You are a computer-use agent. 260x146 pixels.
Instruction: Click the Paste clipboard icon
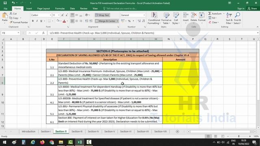tap(4, 16)
